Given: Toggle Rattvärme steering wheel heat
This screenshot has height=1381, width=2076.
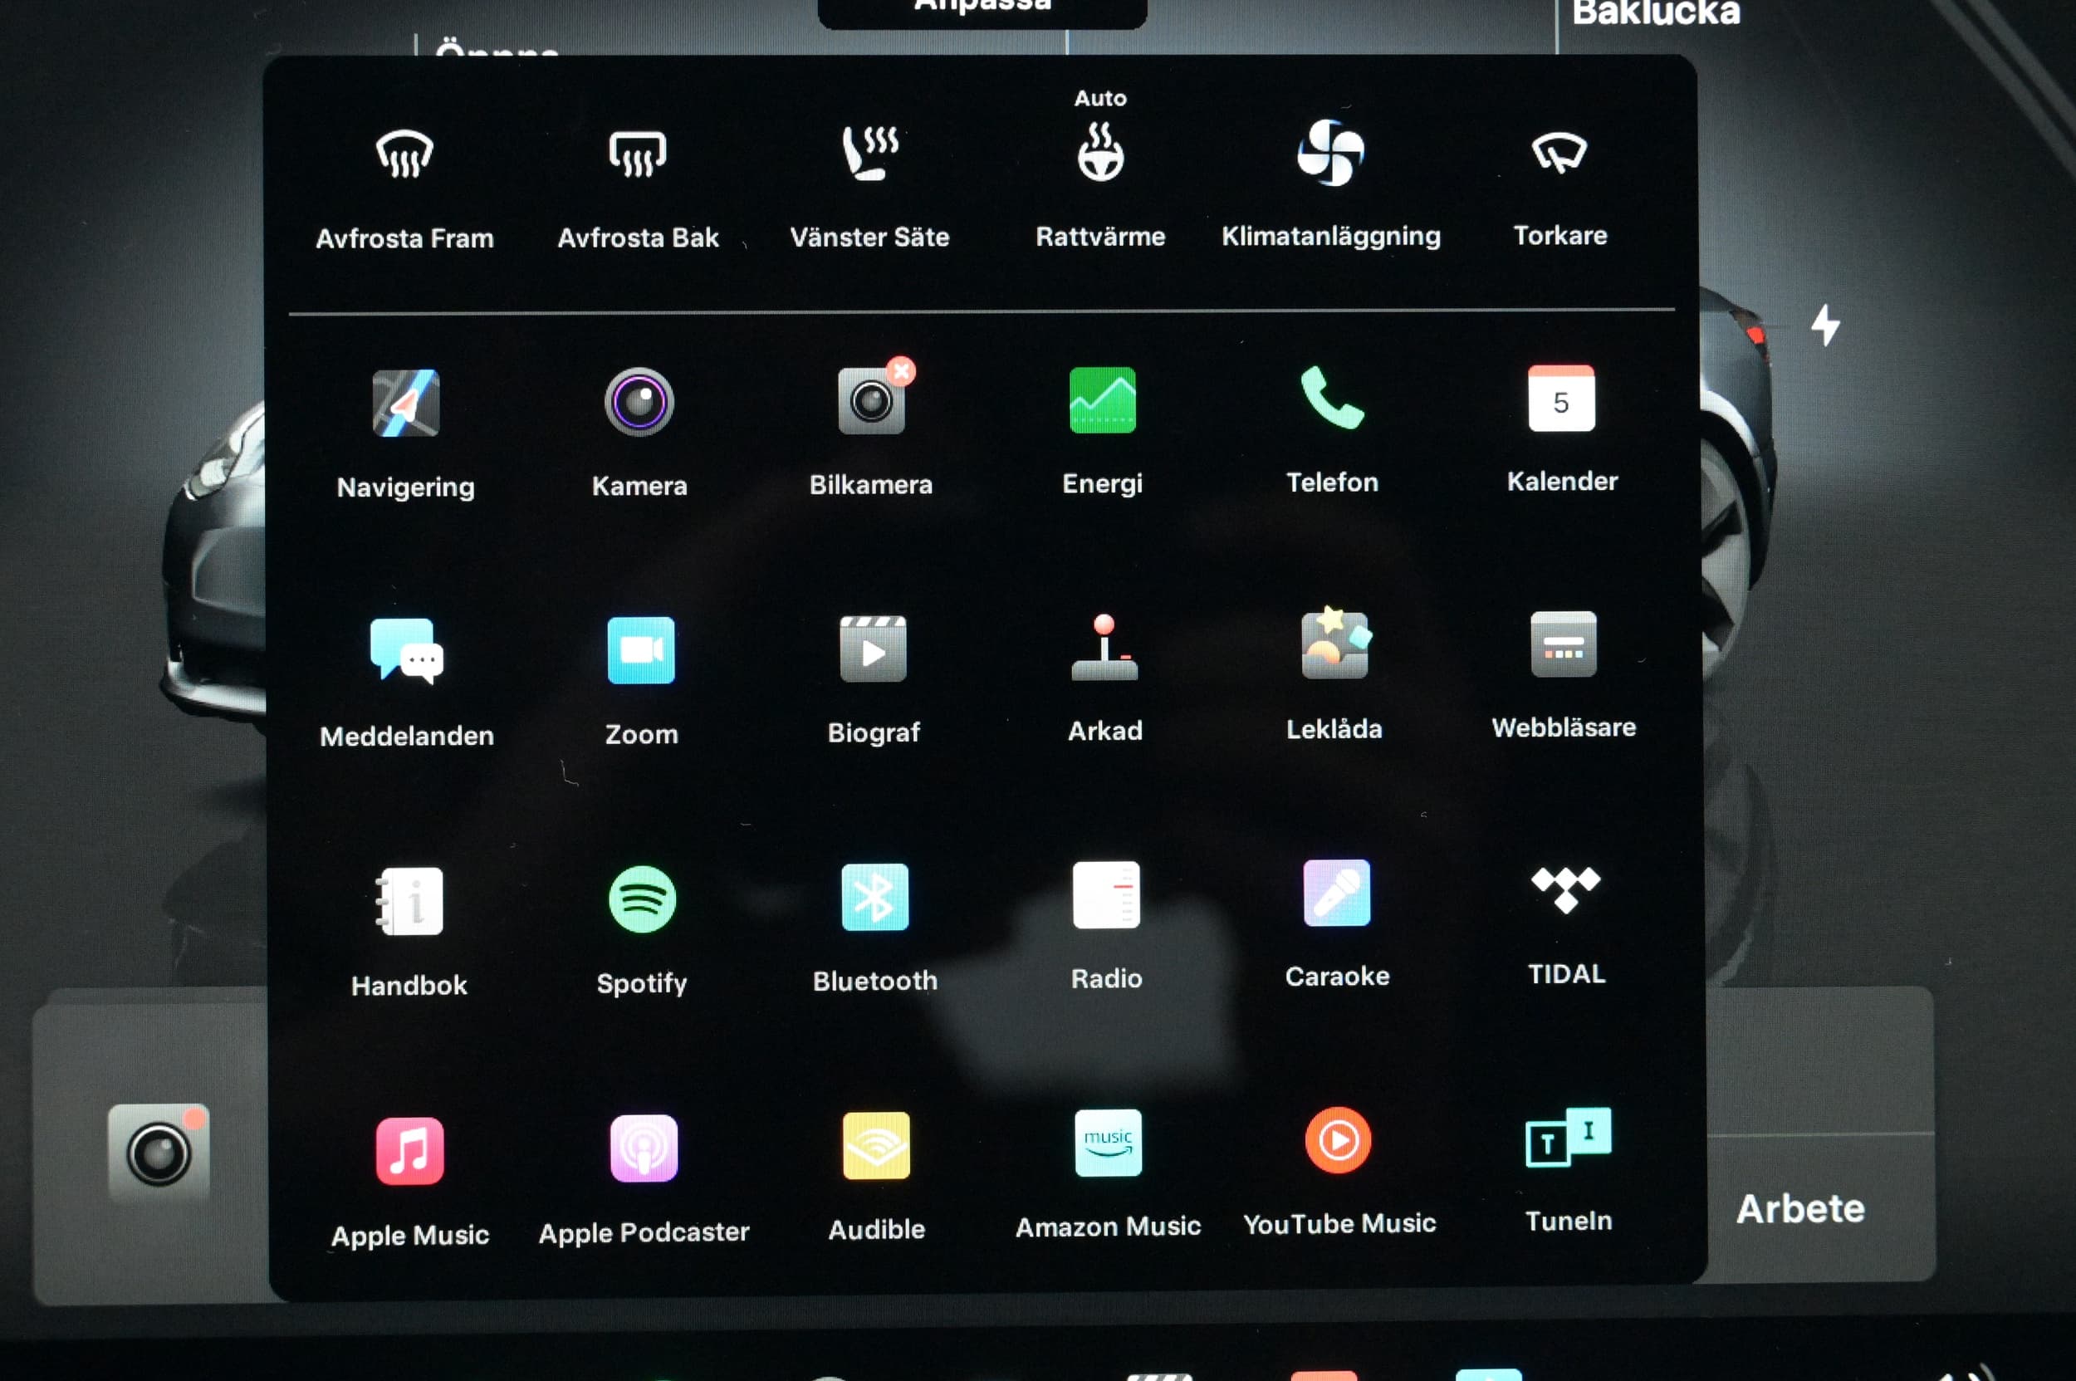Looking at the screenshot, I should click(x=1101, y=151).
